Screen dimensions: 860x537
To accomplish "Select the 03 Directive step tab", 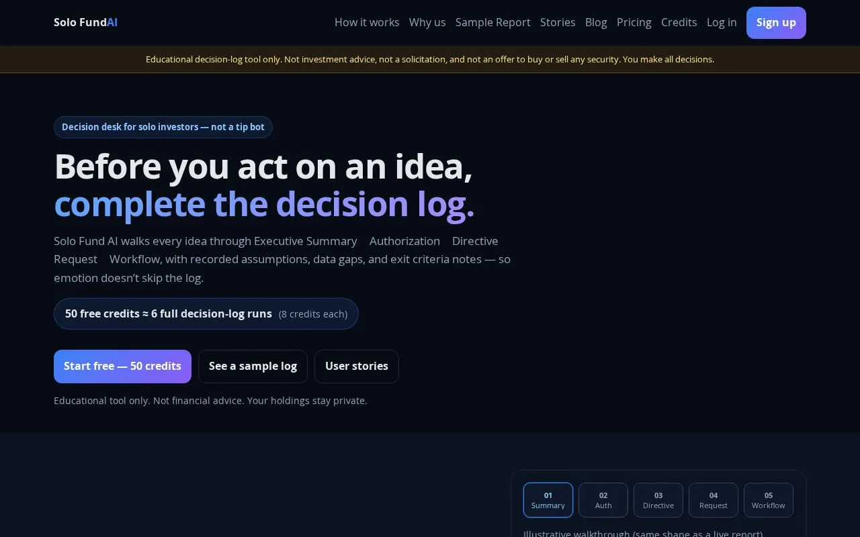I will click(658, 500).
